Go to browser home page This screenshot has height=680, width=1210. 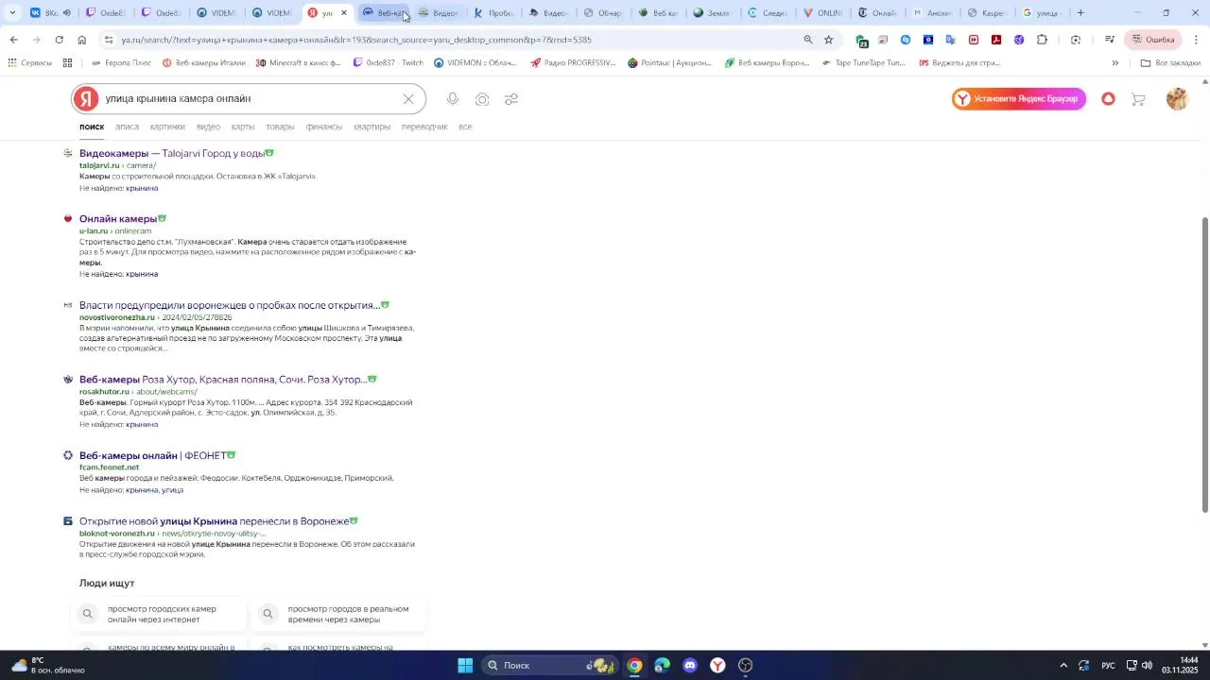81,40
